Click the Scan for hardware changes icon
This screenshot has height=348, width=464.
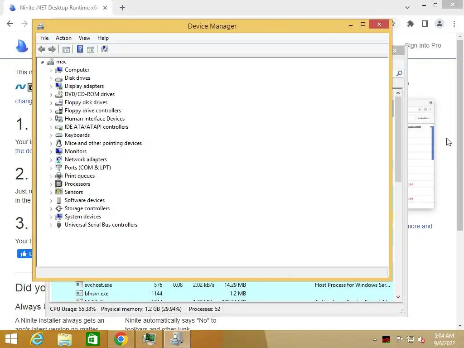(105, 49)
